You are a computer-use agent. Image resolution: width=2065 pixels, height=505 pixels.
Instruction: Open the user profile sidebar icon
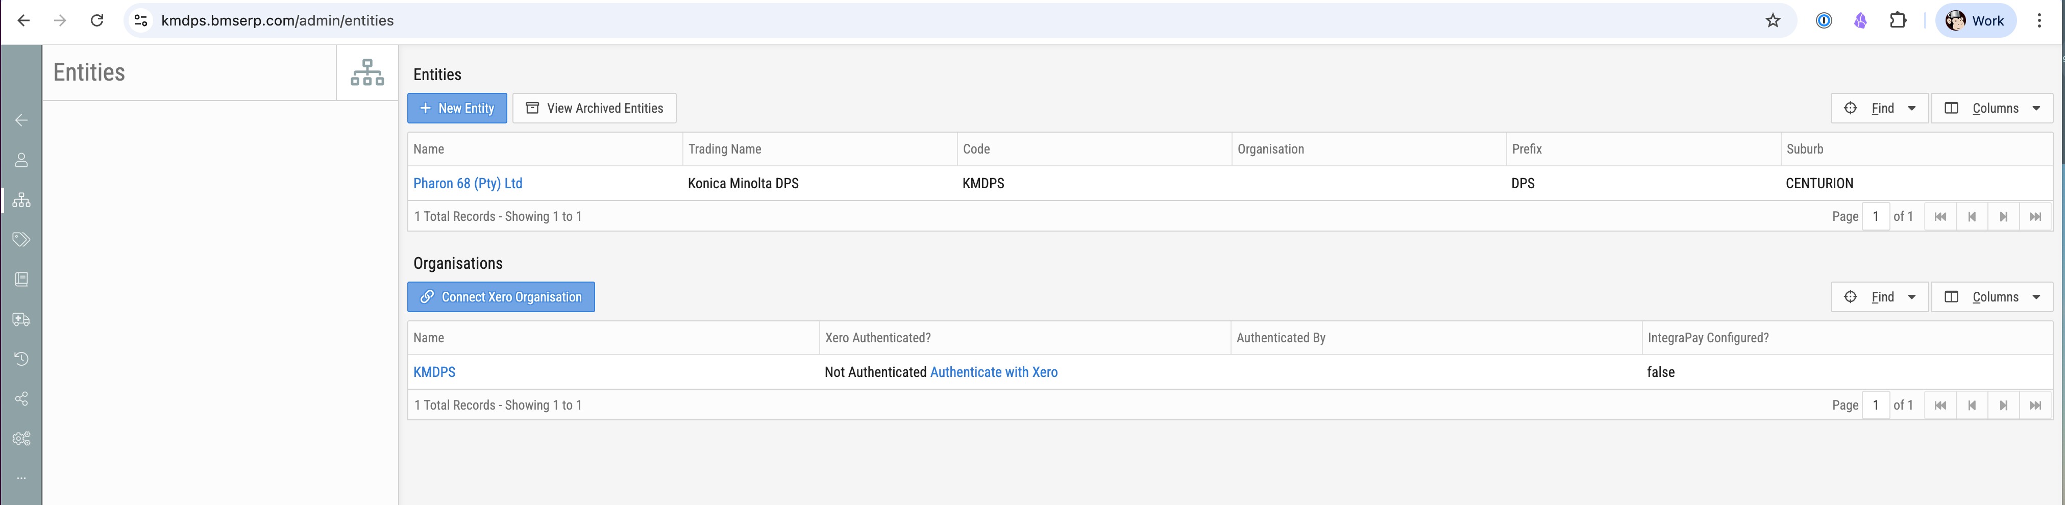(21, 160)
